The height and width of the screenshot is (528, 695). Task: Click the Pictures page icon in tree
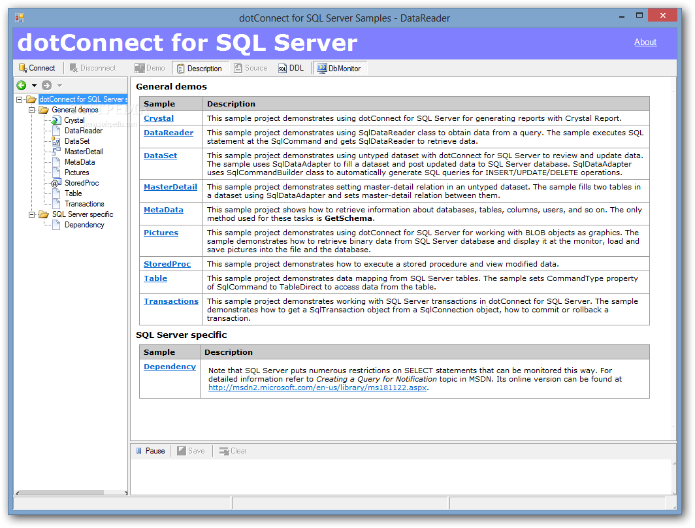point(56,173)
